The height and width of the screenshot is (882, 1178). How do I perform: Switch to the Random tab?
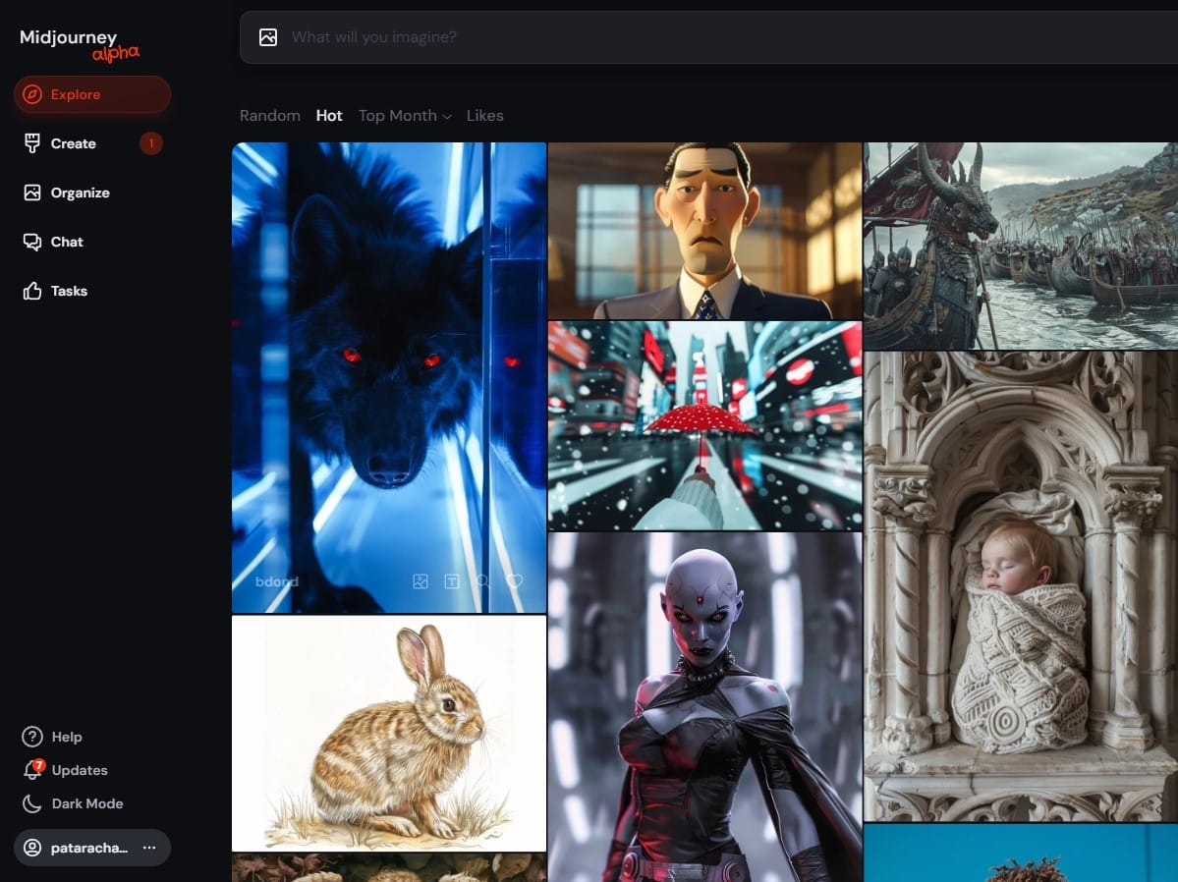pyautogui.click(x=269, y=116)
